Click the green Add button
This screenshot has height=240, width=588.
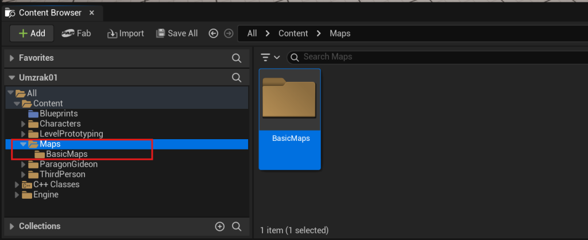click(x=32, y=33)
